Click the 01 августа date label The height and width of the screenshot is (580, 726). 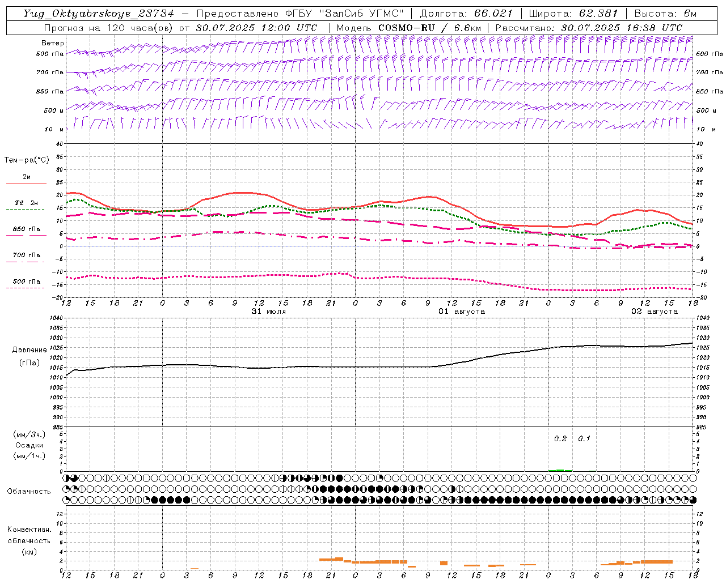(461, 312)
